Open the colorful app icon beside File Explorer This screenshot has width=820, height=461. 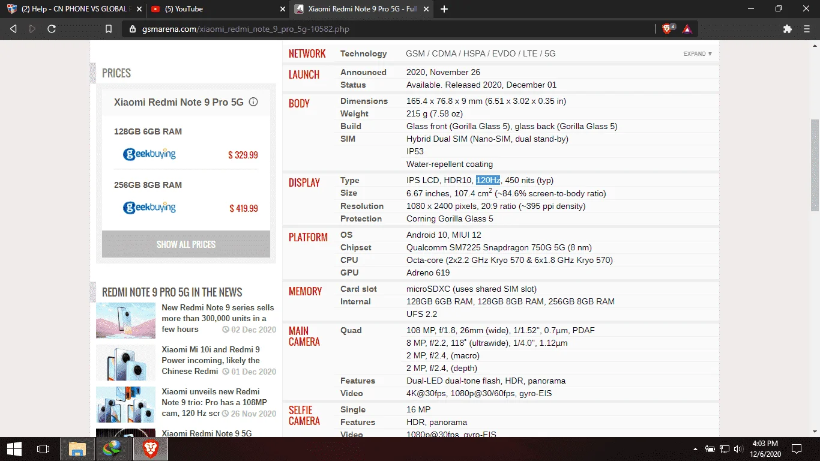(x=113, y=448)
